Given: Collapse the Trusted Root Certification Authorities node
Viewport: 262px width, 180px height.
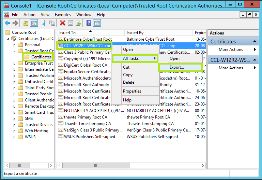Looking at the screenshot, I should [x=14, y=51].
